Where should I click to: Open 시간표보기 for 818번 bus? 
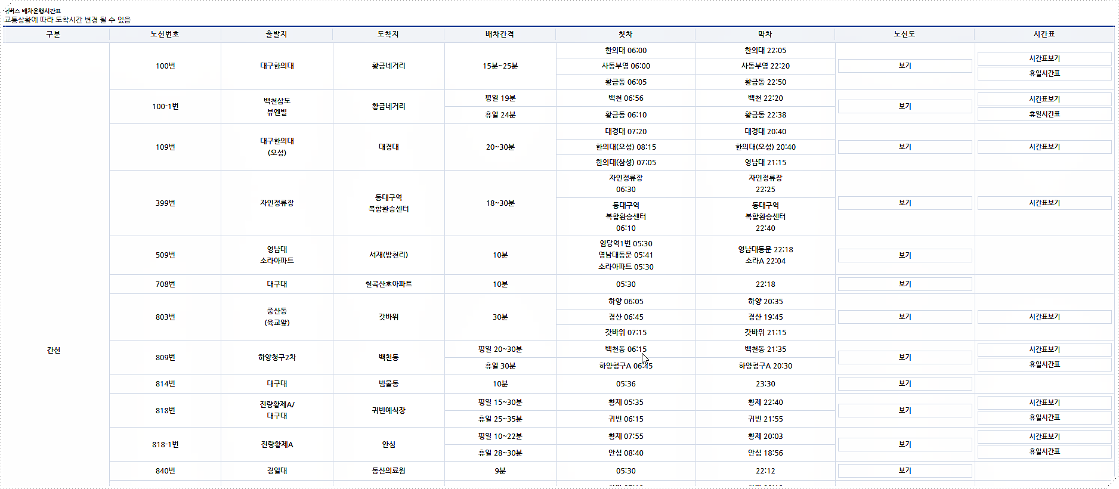click(1044, 403)
